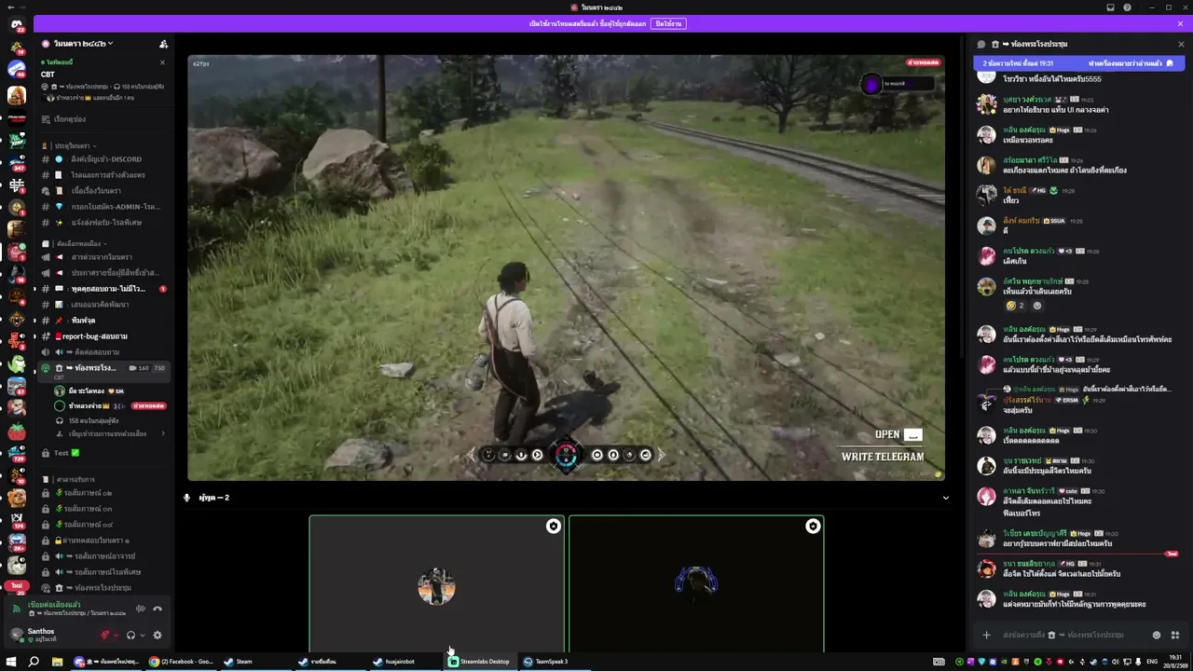Toggle the headphones deafen button
Screen dimensions: 1193x671
[130, 636]
